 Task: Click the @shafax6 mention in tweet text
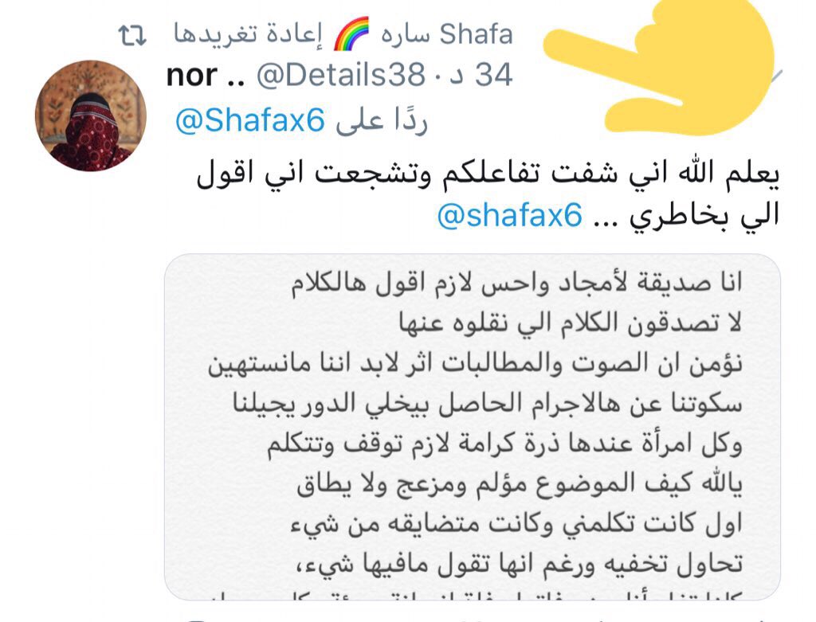[x=509, y=215]
